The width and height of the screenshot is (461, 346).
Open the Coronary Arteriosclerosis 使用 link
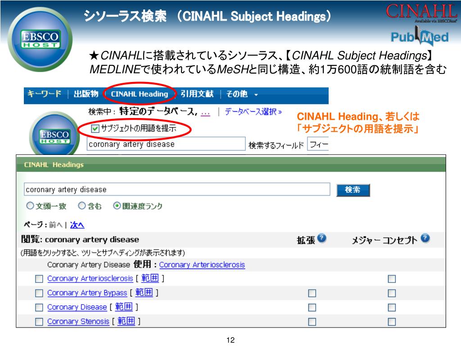(x=202, y=265)
